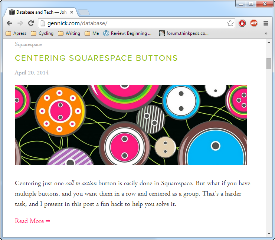This screenshot has height=240, width=275.
Task: Follow the Read More link
Action: [x=33, y=221]
